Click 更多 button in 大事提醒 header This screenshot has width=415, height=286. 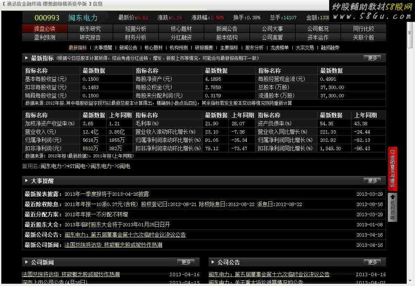(372, 181)
